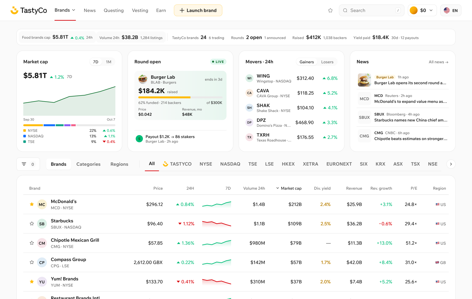Sort by Market cap column
The image size is (472, 299).
(289, 188)
